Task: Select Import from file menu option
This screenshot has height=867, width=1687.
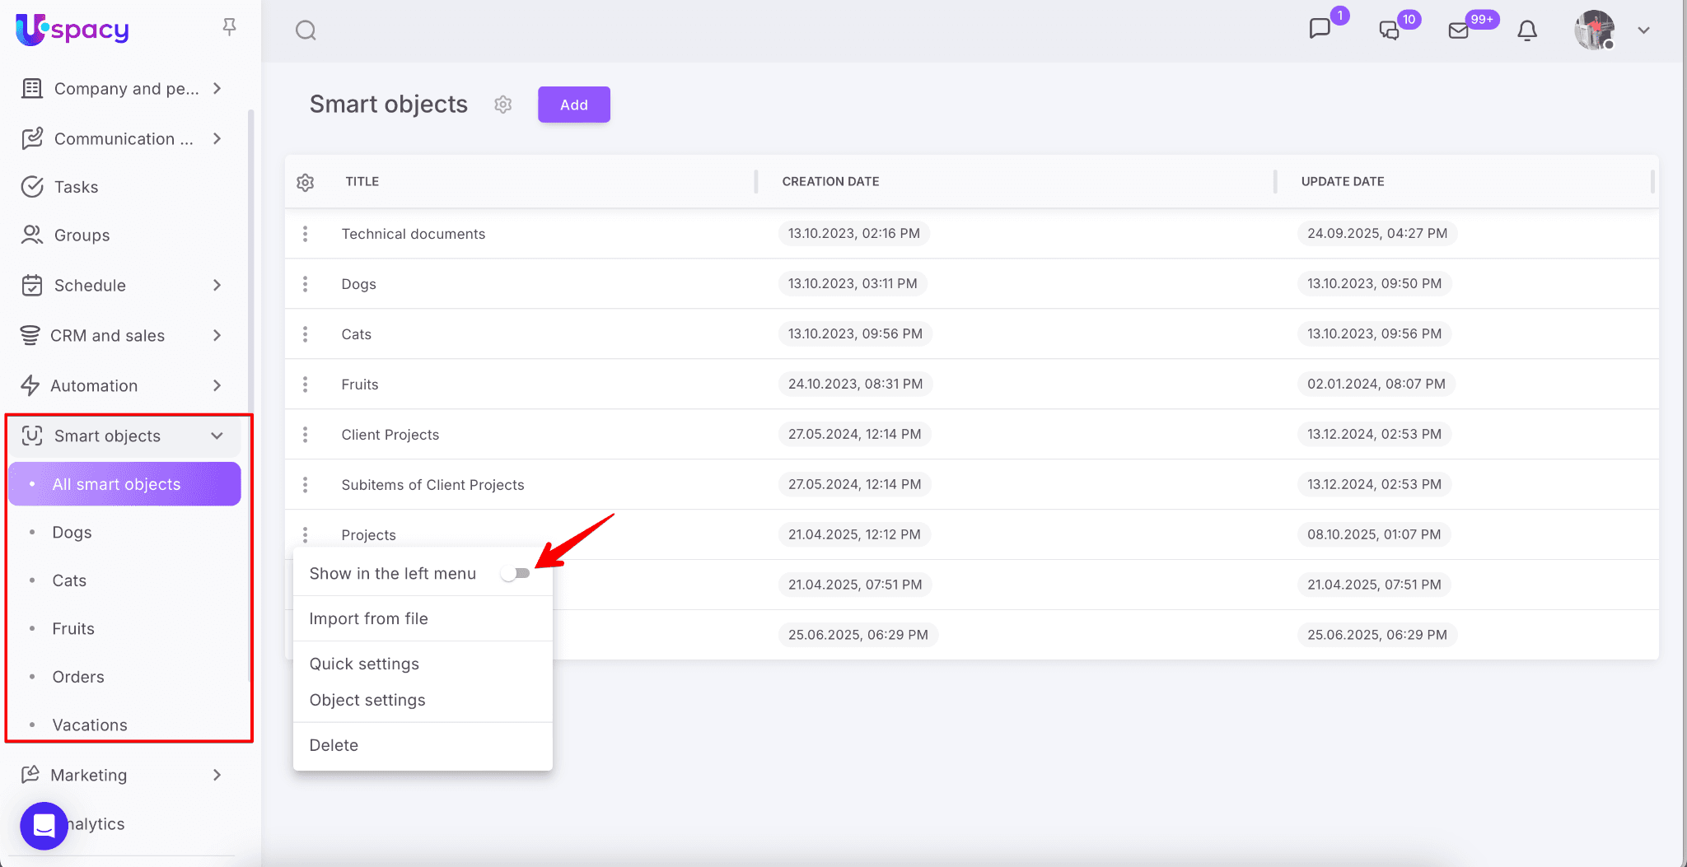Action: tap(368, 619)
